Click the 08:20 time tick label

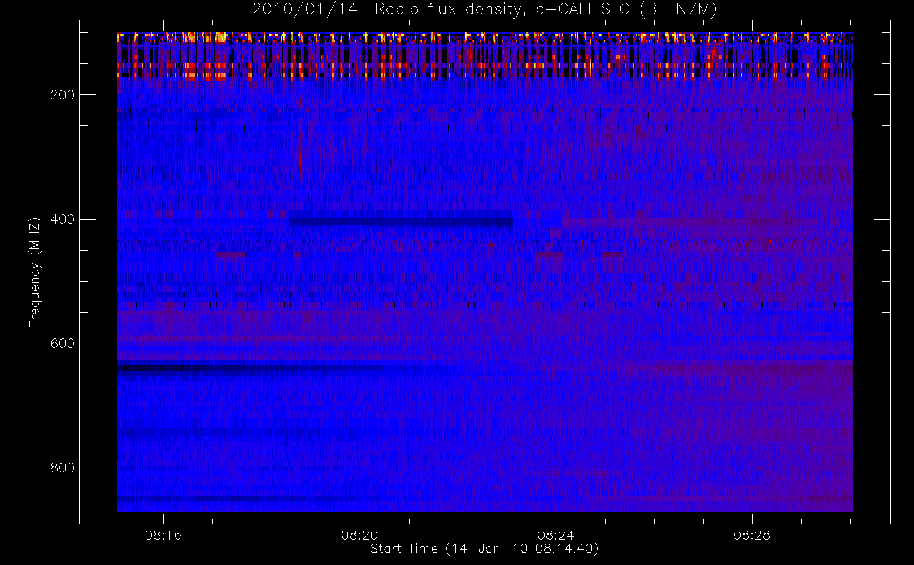[x=360, y=535]
